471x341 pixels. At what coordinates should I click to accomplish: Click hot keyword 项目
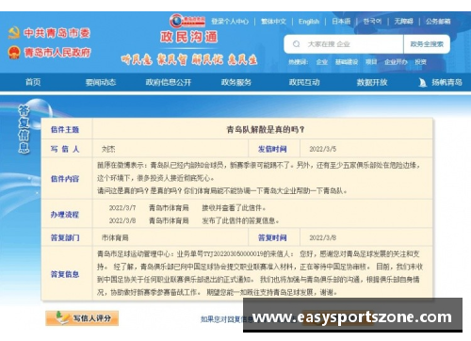[x=371, y=62]
